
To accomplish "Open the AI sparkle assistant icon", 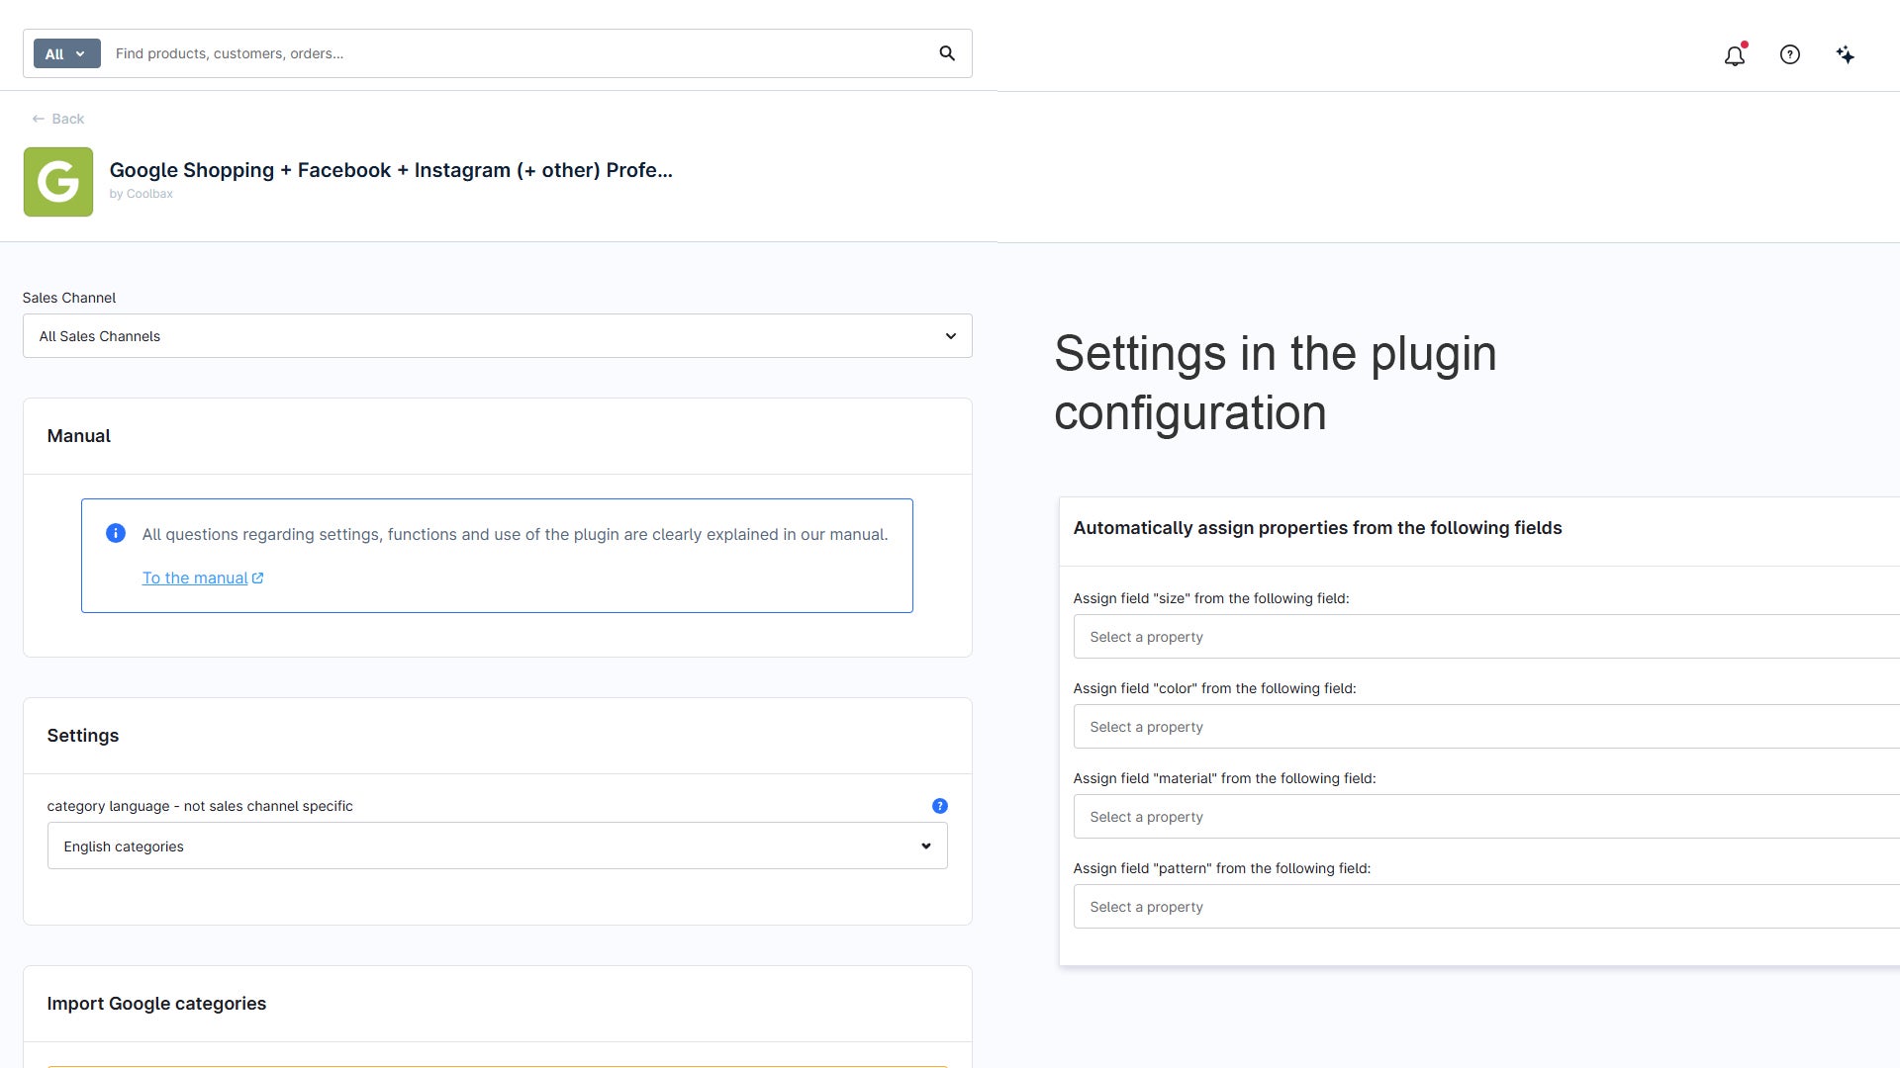I will pos(1846,55).
